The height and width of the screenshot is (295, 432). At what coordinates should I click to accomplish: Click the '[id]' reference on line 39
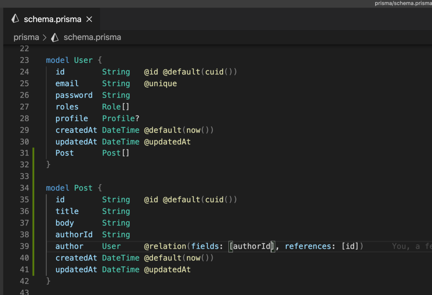pos(350,246)
